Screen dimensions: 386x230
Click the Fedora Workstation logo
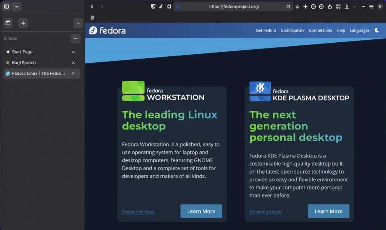click(x=163, y=91)
